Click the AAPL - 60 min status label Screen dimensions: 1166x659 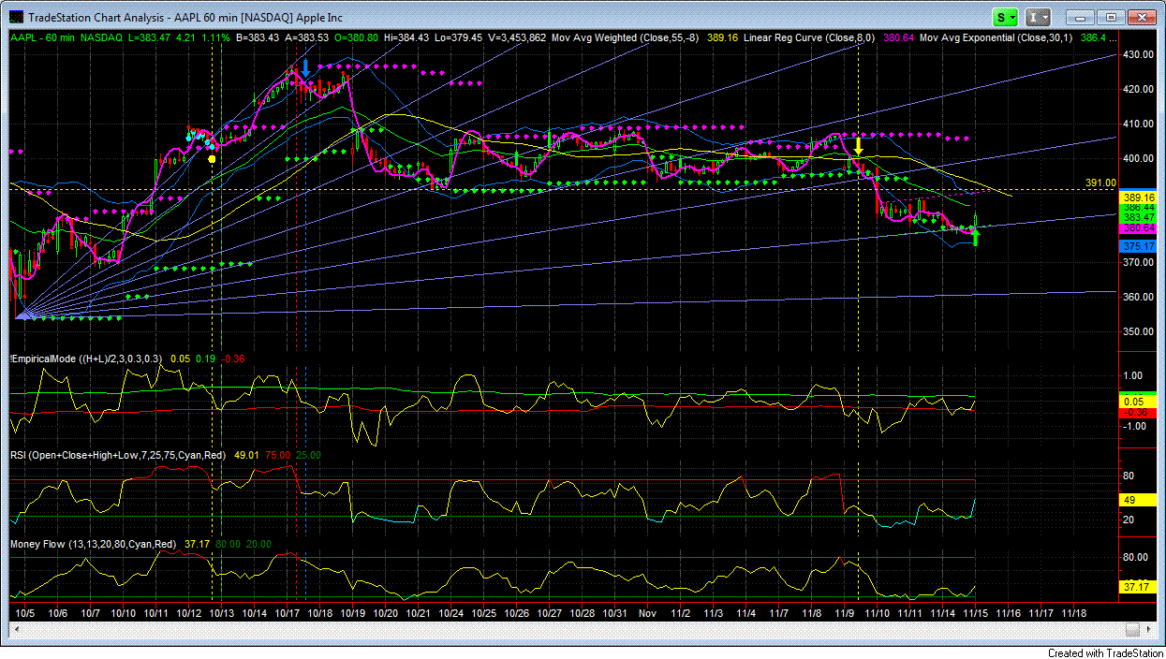pos(42,38)
